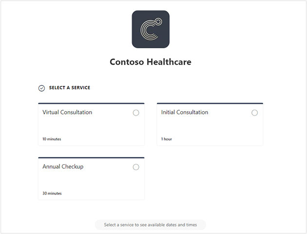
Task: Click the stylized C swirl inside the logo
Action: coord(151,29)
